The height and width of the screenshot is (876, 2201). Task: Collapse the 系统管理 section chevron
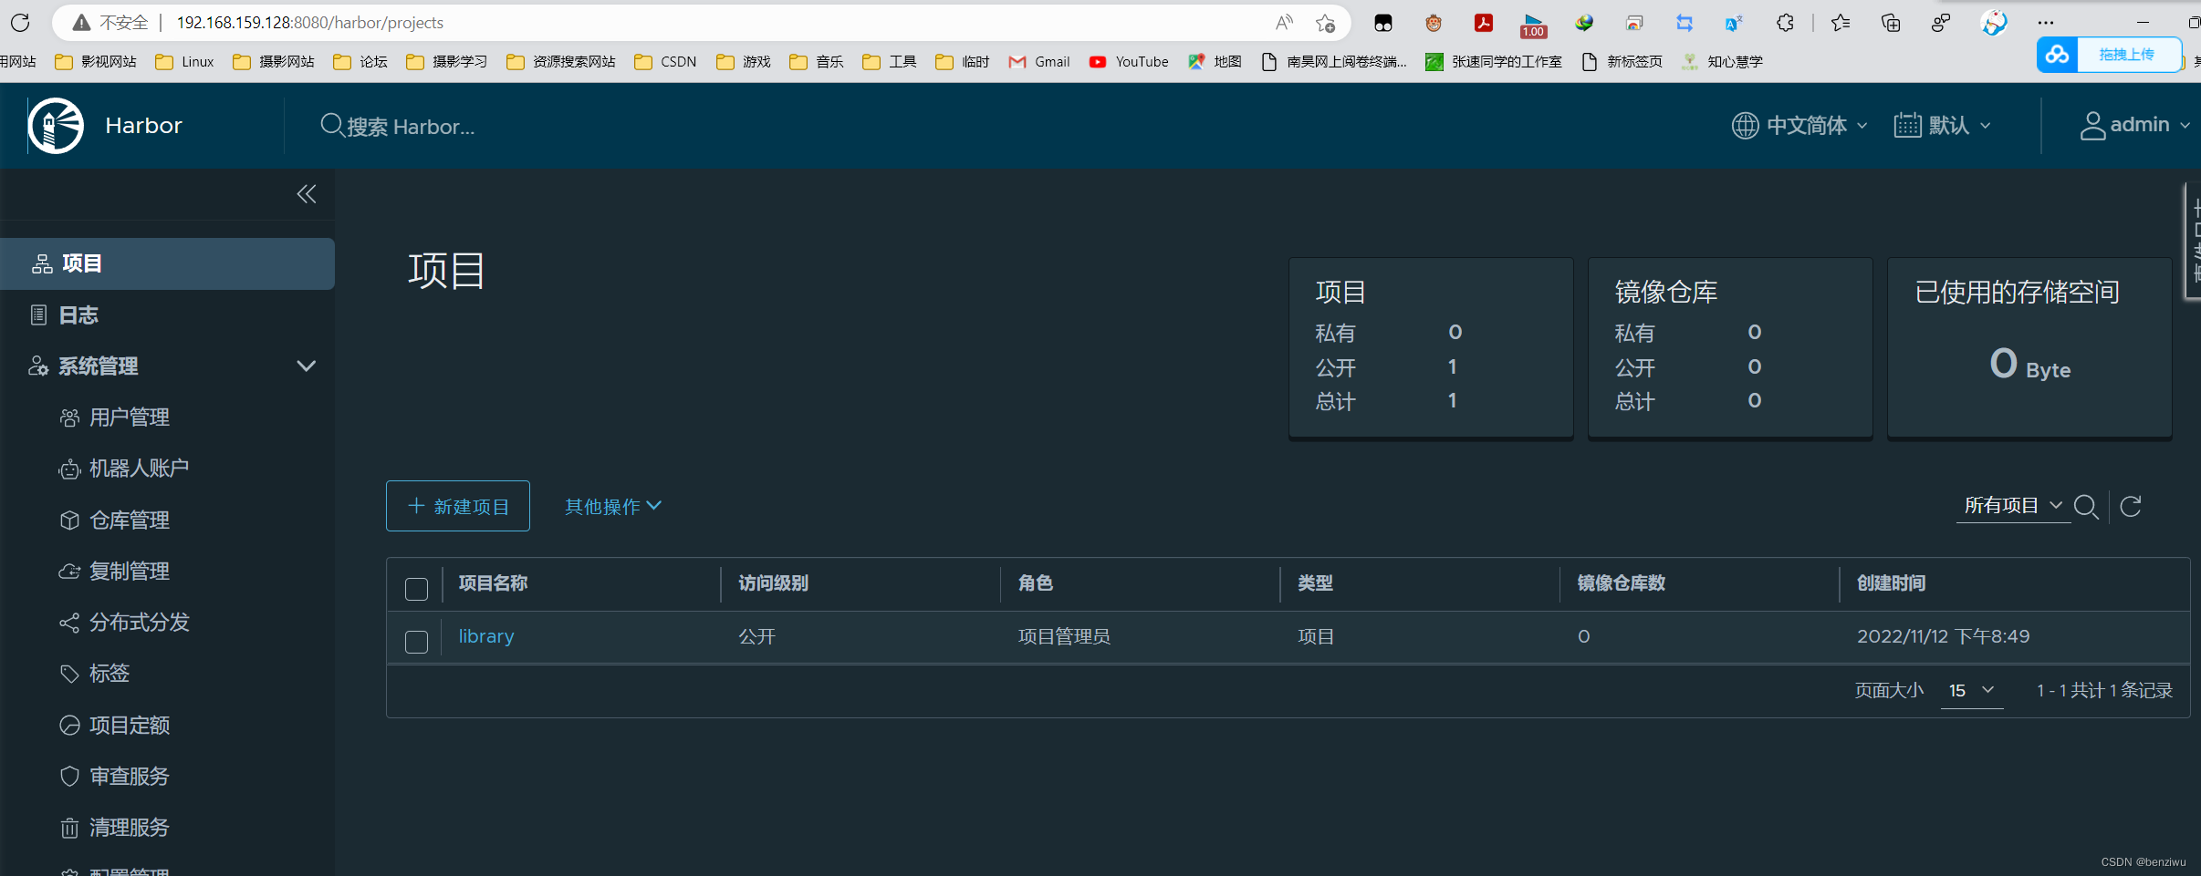pyautogui.click(x=307, y=366)
